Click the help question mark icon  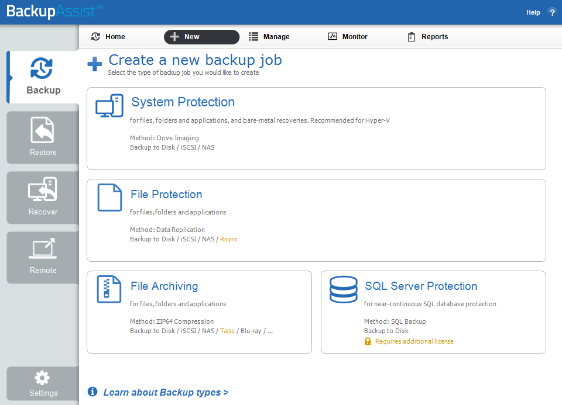[x=552, y=12]
